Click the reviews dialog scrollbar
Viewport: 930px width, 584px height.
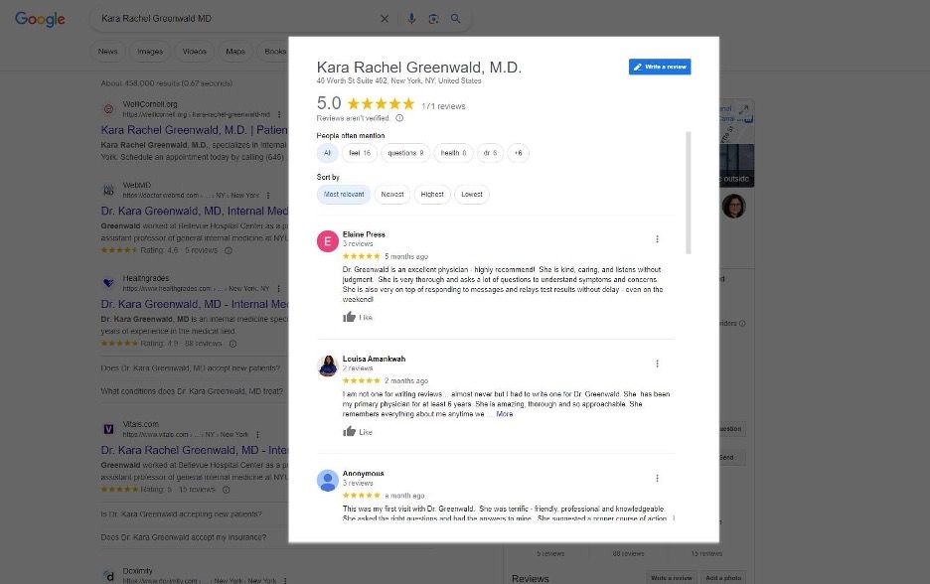point(688,193)
